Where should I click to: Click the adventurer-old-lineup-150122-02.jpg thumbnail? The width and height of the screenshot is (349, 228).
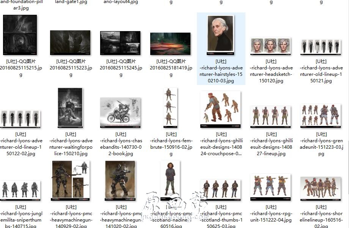tap(20, 119)
